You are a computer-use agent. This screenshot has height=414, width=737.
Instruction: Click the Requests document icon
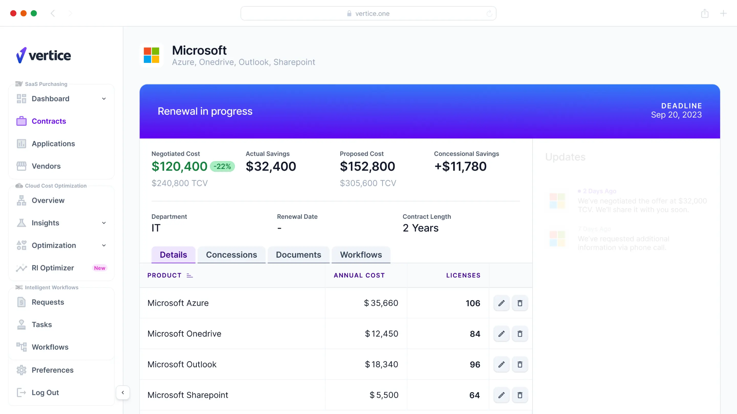(21, 302)
